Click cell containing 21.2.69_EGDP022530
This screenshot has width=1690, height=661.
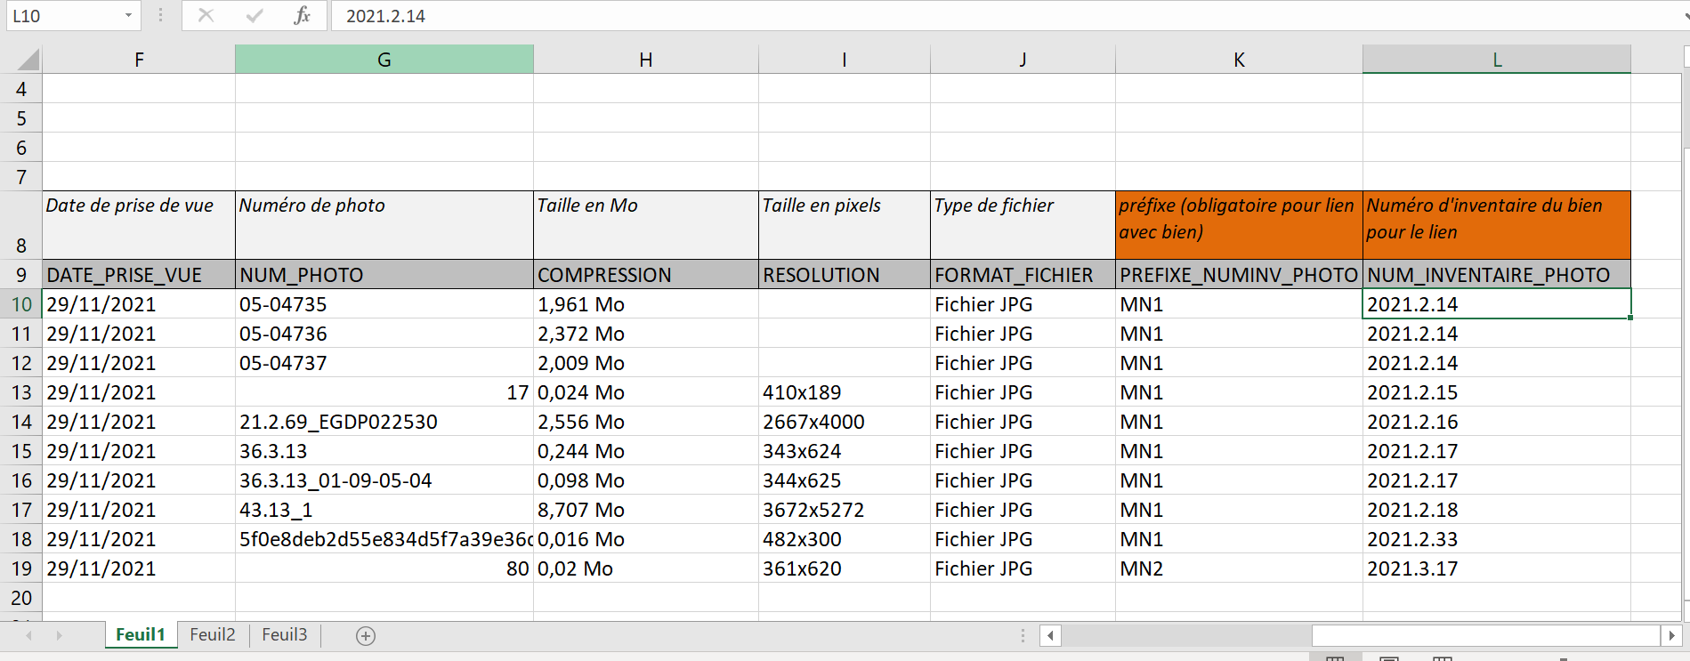(384, 422)
